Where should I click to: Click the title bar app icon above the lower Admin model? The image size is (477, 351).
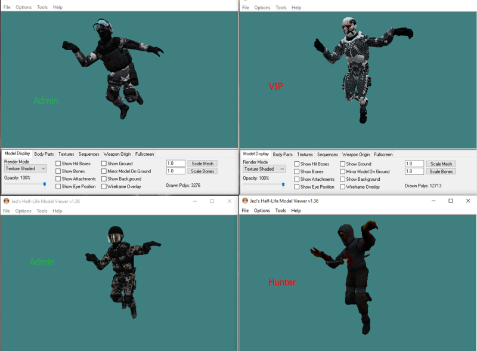point(7,201)
